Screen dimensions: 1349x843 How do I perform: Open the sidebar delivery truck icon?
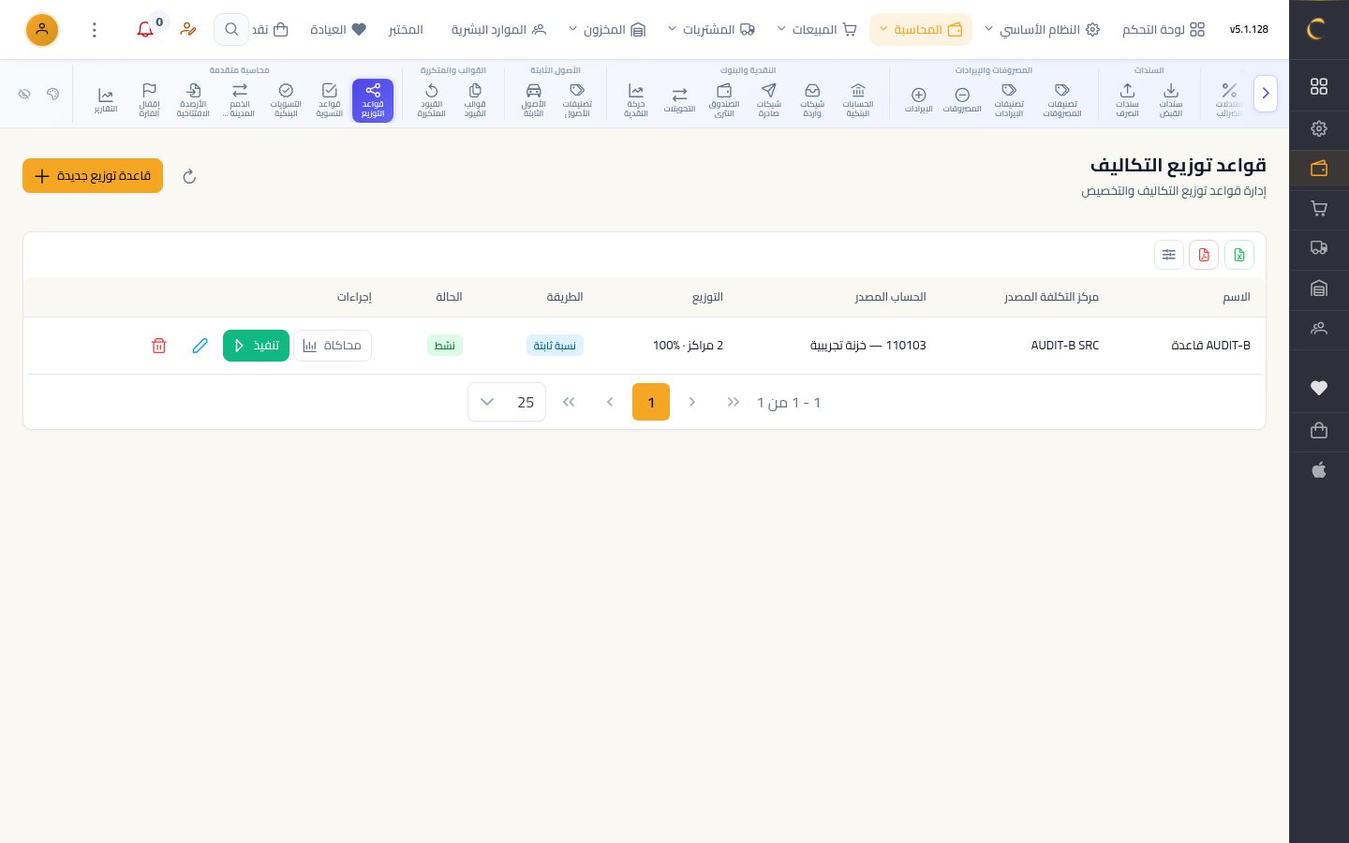click(1319, 248)
